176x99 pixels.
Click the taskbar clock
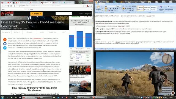point(171,98)
